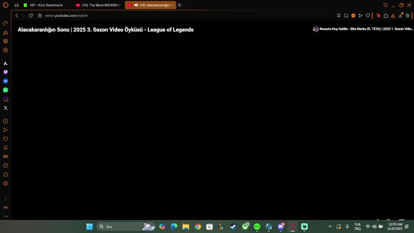Open the extensions puzzle toolbar menu

386,16
